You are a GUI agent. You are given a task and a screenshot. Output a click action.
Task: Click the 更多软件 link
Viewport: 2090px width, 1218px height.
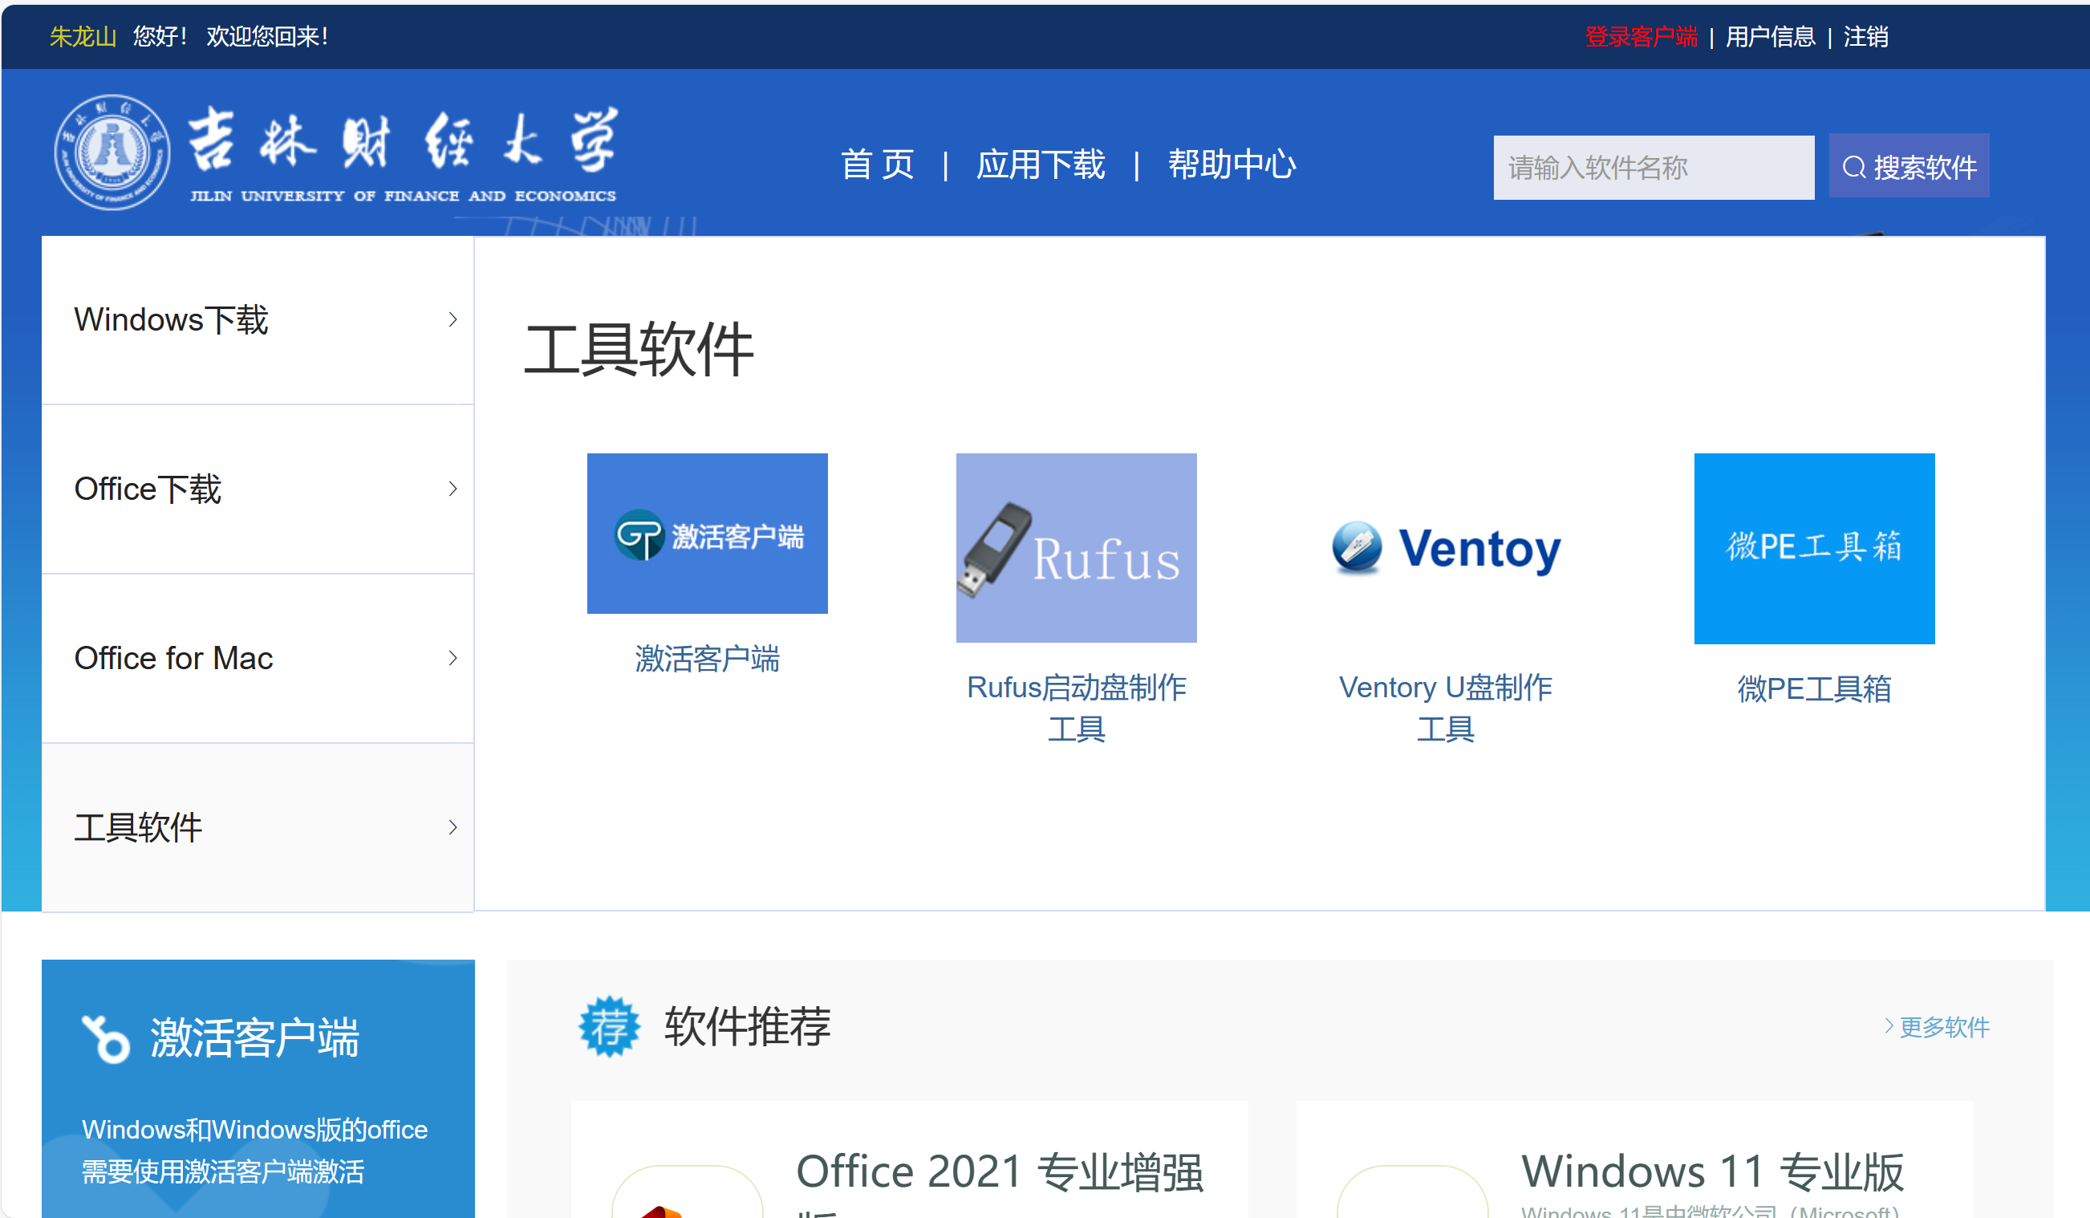click(x=1944, y=1027)
